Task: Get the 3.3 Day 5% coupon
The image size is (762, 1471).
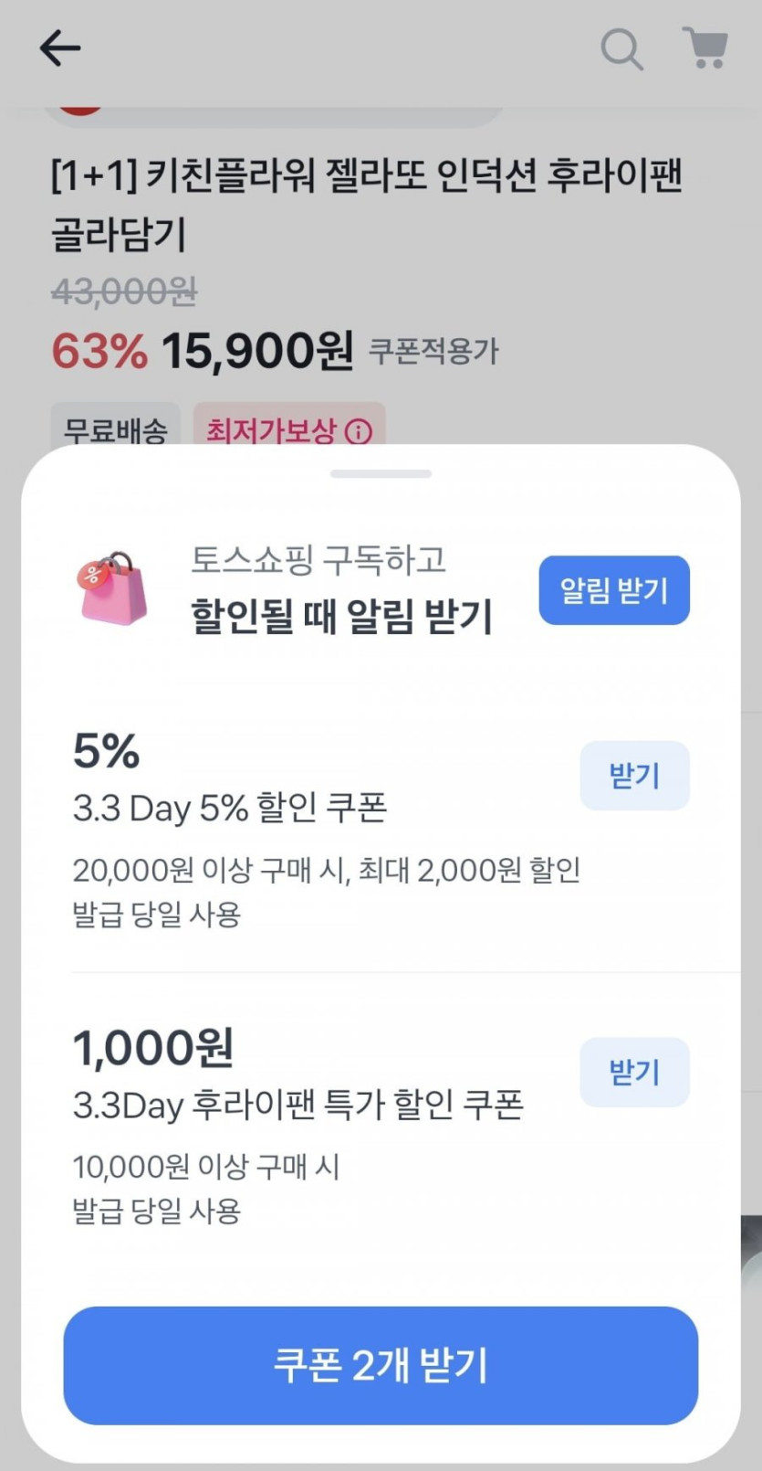Action: (634, 776)
